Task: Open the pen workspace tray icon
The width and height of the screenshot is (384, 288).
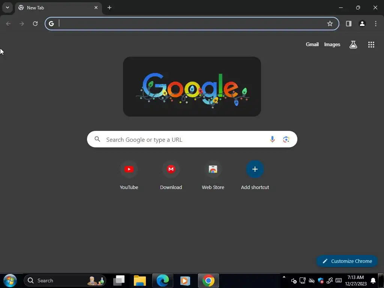Action: click(x=330, y=280)
